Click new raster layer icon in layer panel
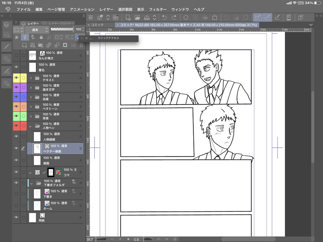 (25, 45)
